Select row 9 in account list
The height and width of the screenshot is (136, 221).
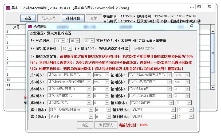tap(16, 75)
